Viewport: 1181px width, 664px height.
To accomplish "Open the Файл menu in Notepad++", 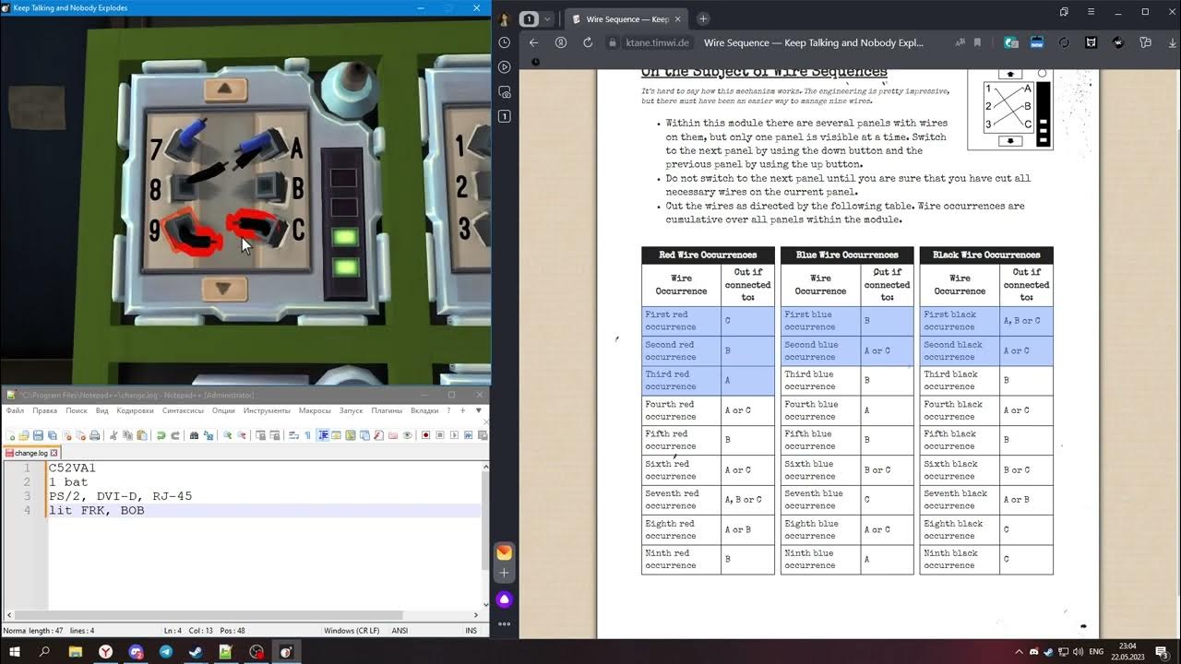I will click(x=15, y=410).
